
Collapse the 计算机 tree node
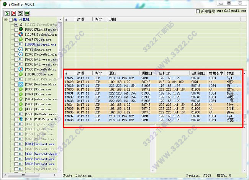tap(4, 19)
